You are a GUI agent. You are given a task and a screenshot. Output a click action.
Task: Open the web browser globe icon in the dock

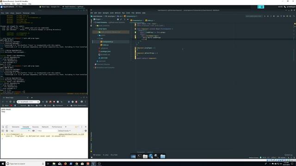[151, 156]
